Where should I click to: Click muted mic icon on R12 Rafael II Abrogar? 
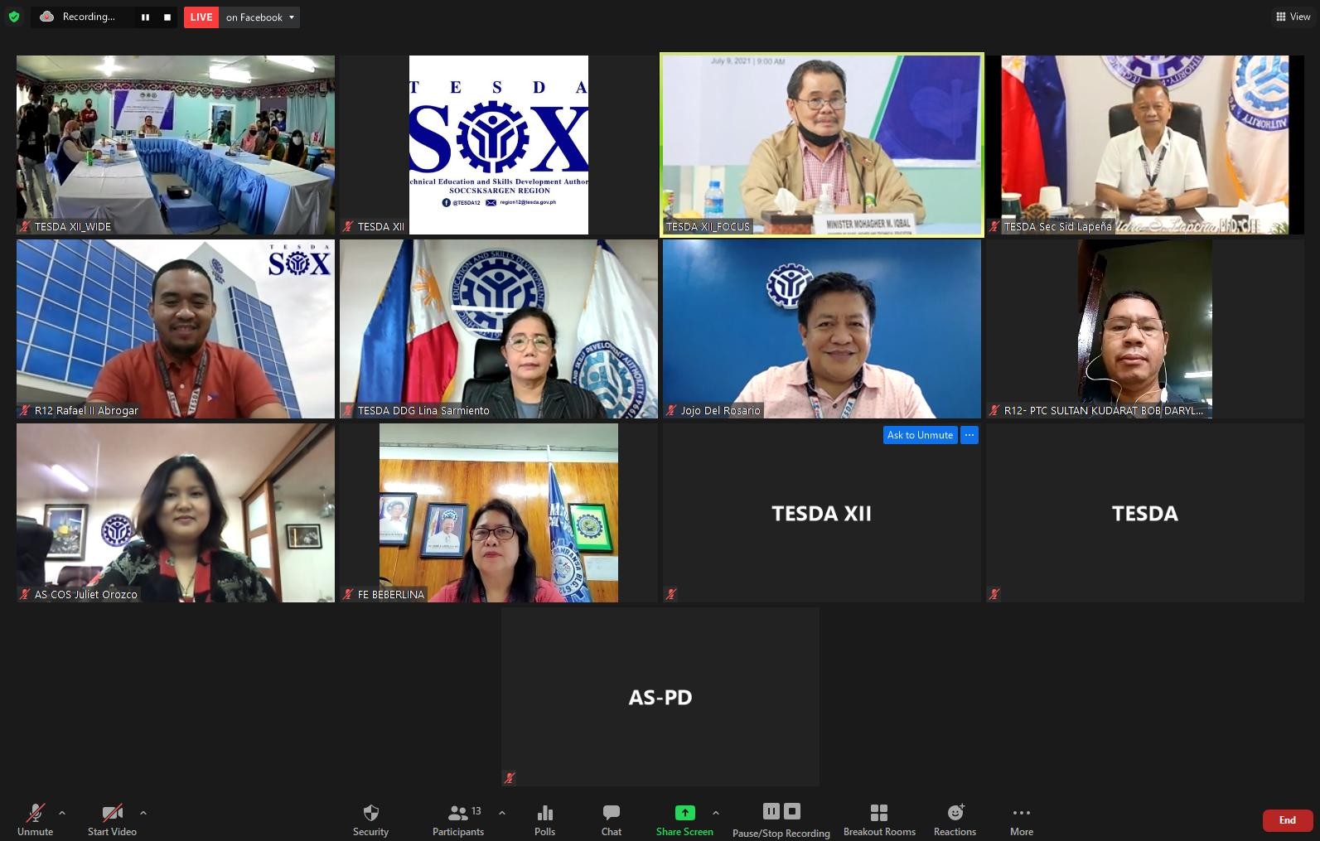[26, 410]
